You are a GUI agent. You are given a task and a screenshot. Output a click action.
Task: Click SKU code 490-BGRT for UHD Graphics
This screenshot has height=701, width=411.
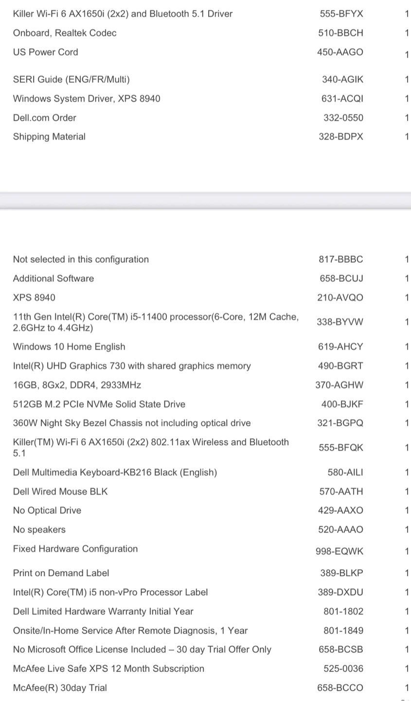point(340,366)
